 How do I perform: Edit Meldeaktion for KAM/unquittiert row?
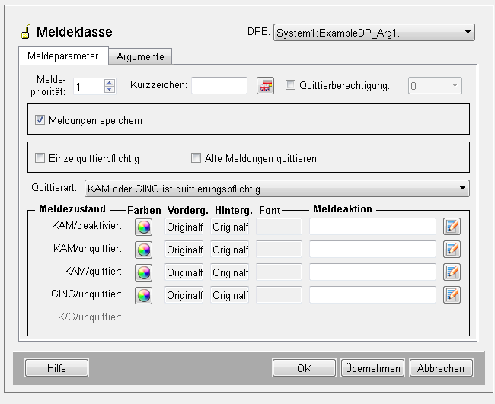pyautogui.click(x=452, y=250)
